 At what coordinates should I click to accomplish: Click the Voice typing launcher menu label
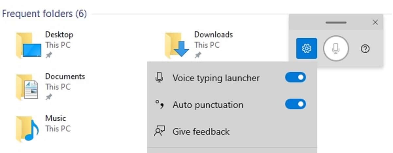click(216, 78)
